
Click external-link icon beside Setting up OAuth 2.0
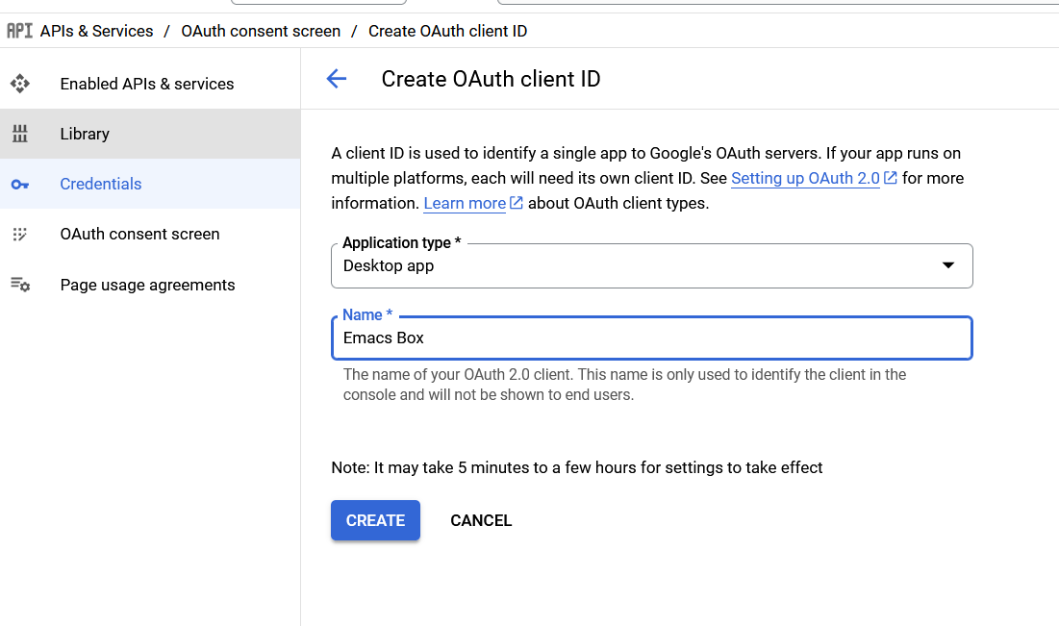(891, 178)
